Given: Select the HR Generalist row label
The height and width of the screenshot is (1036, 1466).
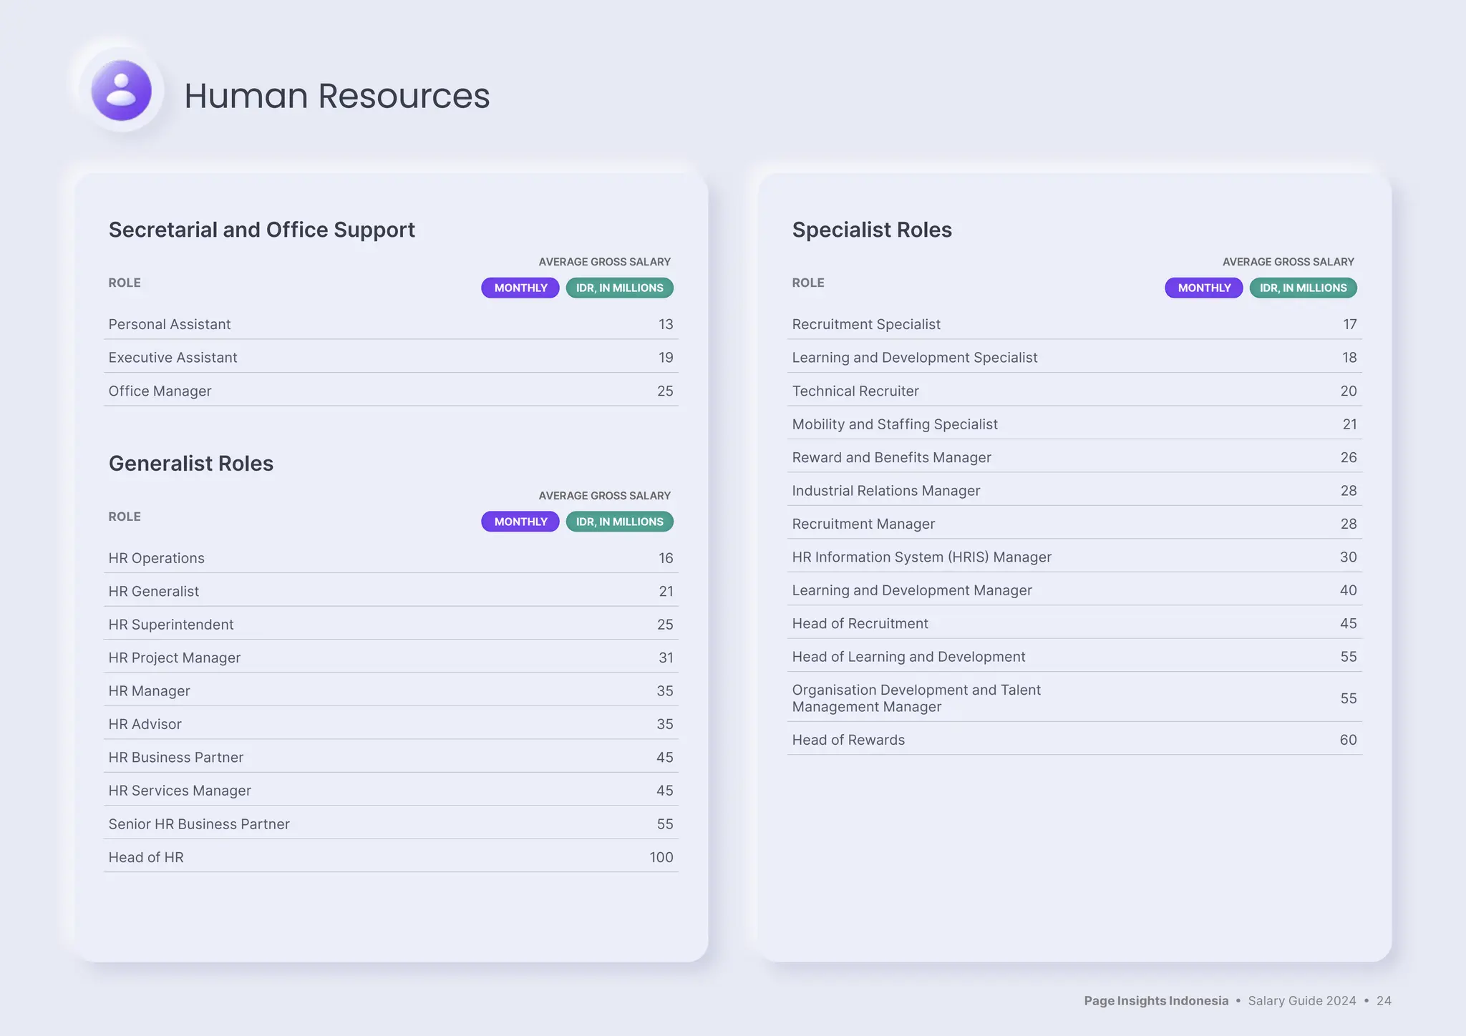Looking at the screenshot, I should click(154, 592).
